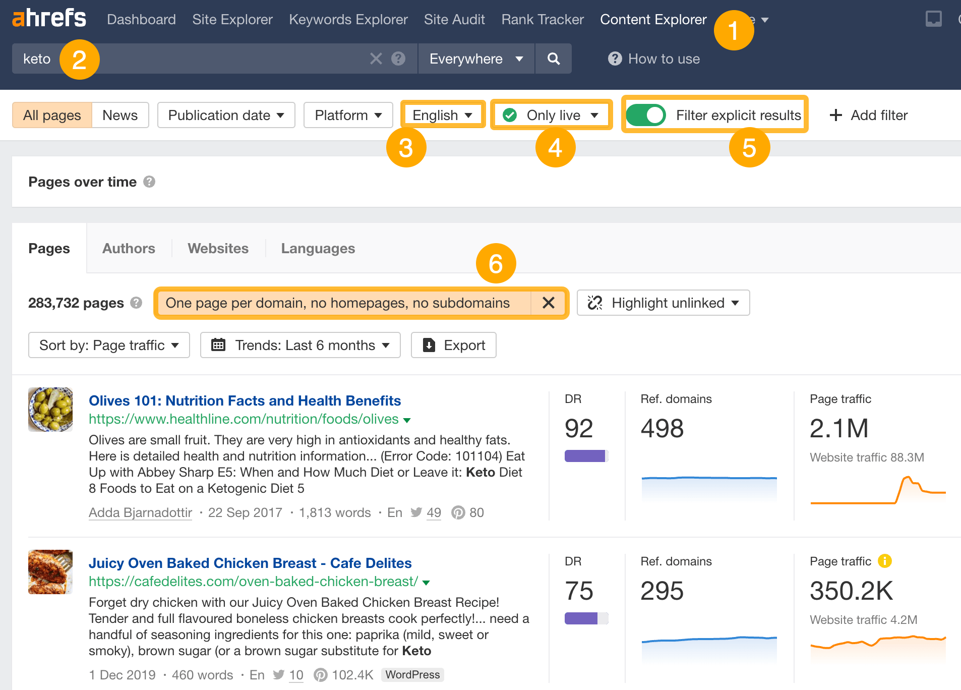961x690 pixels.
Task: Click the How to use help icon
Action: click(615, 59)
